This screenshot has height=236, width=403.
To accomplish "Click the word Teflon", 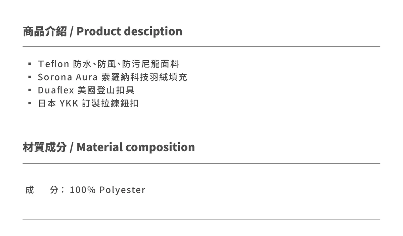I will point(53,64).
